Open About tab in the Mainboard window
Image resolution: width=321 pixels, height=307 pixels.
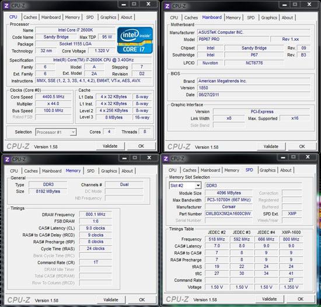point(287,18)
